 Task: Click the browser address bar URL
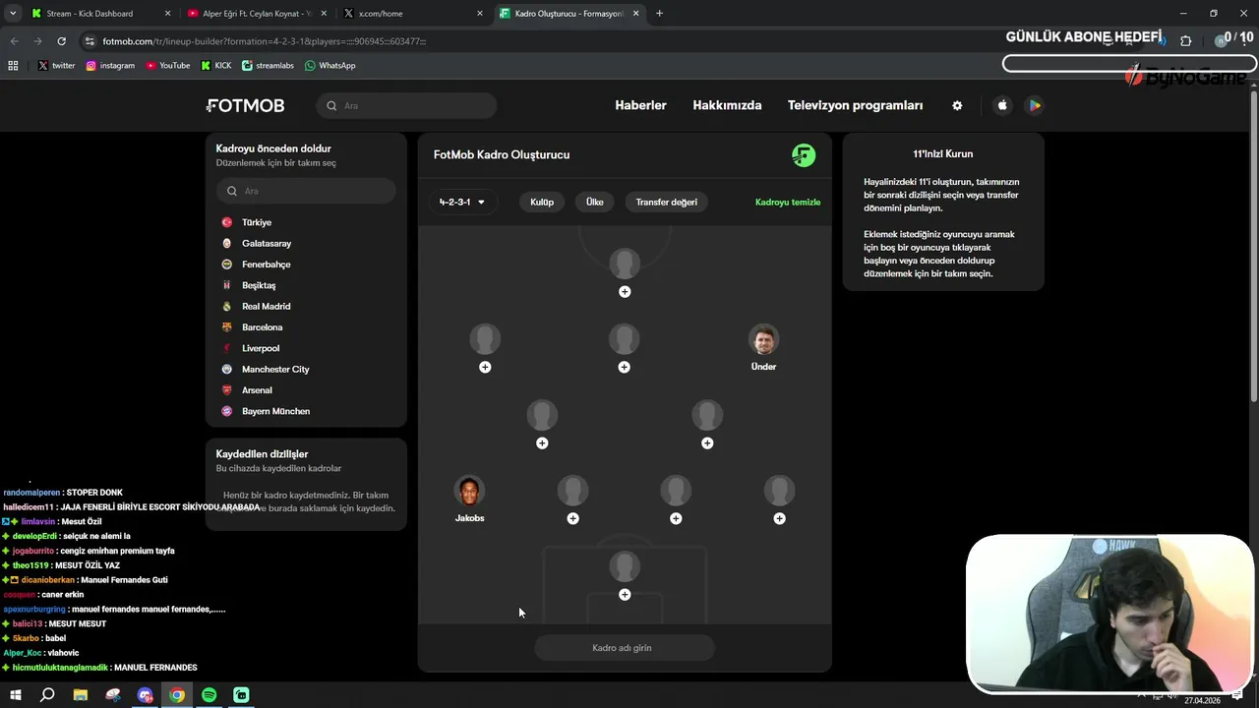click(264, 41)
